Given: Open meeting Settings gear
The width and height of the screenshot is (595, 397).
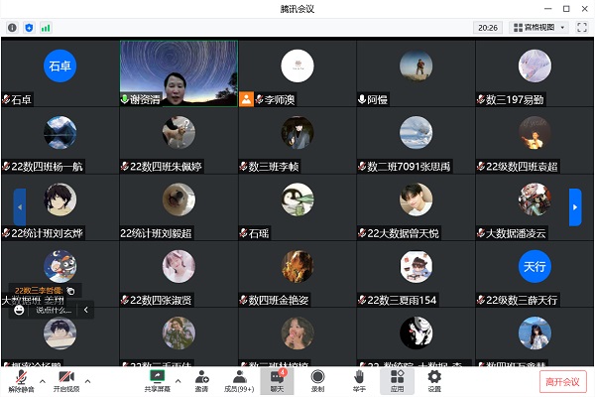Looking at the screenshot, I should coord(434,381).
